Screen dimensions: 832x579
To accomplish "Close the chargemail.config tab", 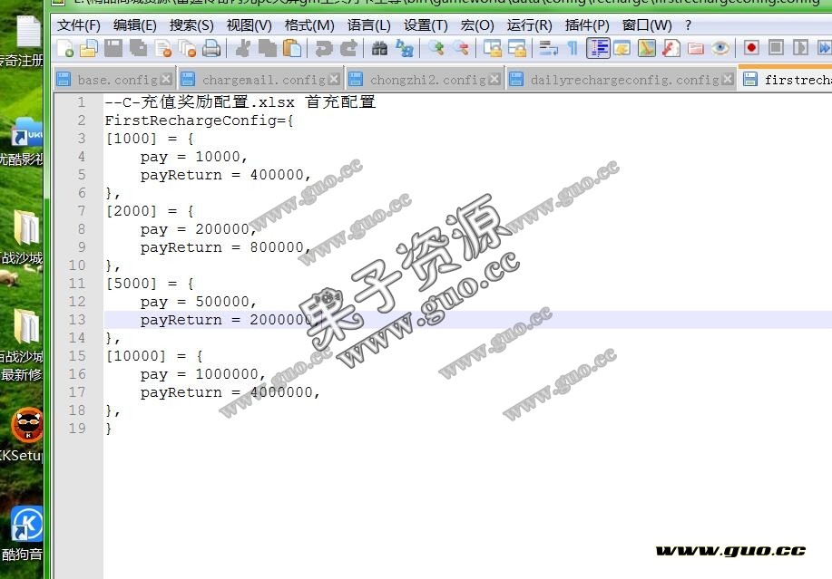I will [x=334, y=80].
